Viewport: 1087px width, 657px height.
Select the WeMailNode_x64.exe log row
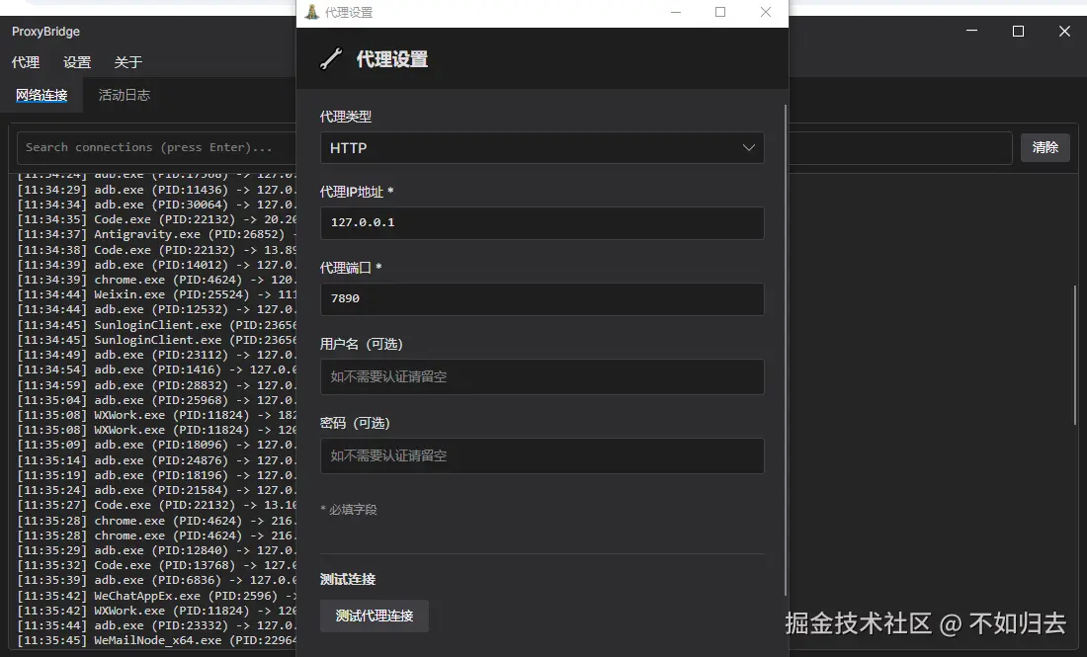click(x=157, y=640)
